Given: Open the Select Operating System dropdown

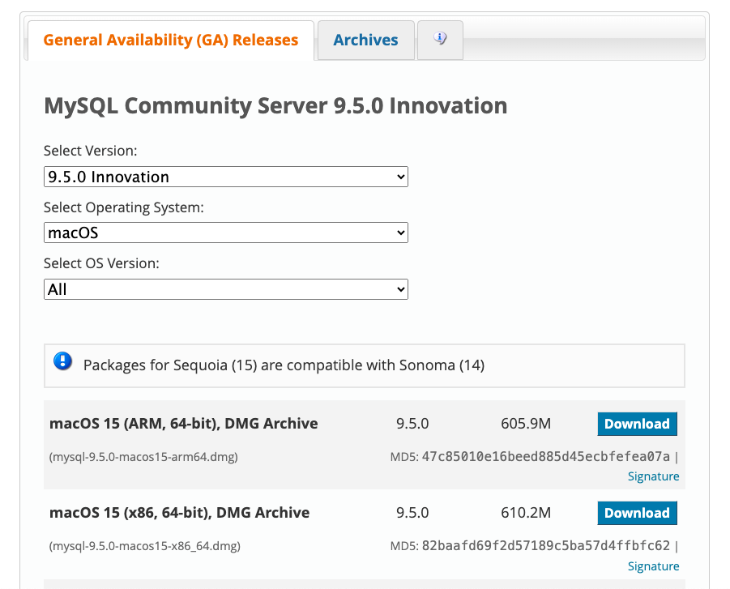Looking at the screenshot, I should click(x=226, y=233).
